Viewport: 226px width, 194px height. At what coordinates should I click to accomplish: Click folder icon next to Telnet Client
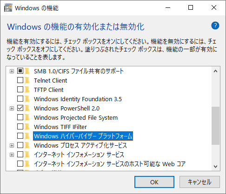27,80
